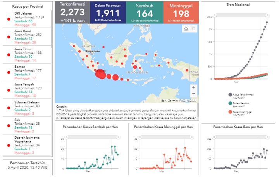Toggle Pasien Sembuh Akumulatif legend series
The image size is (279, 177).
pos(239,105)
